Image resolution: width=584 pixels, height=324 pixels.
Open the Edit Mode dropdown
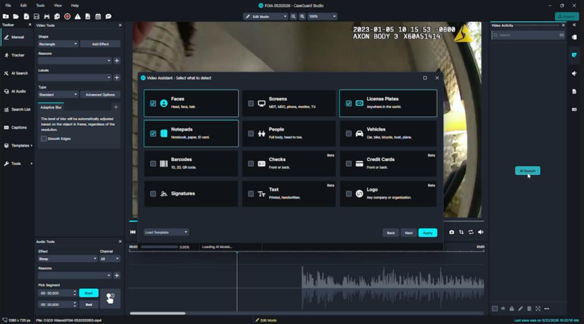pyautogui.click(x=266, y=17)
